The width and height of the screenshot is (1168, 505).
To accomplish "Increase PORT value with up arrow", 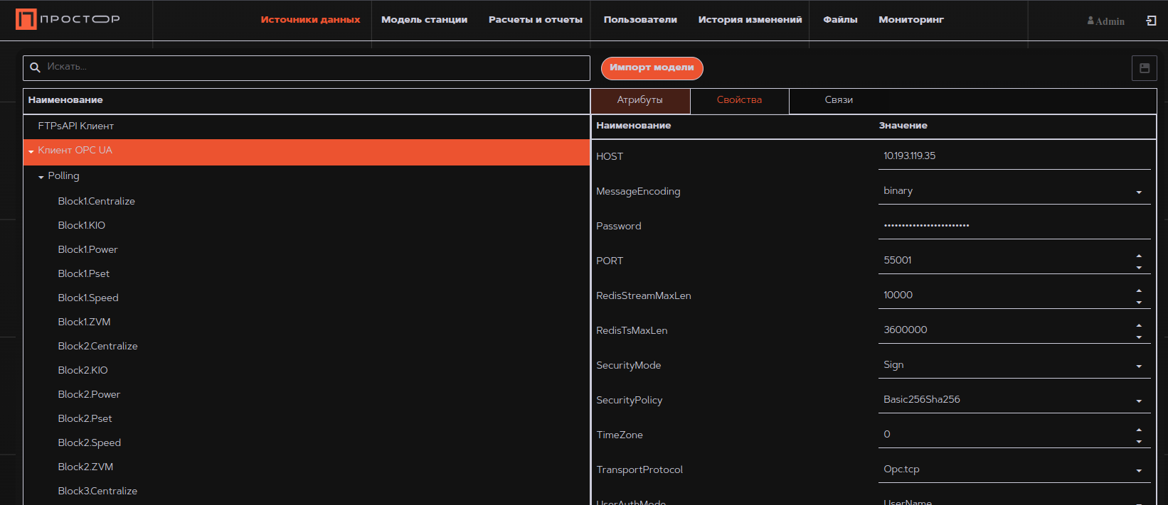I will (1139, 256).
